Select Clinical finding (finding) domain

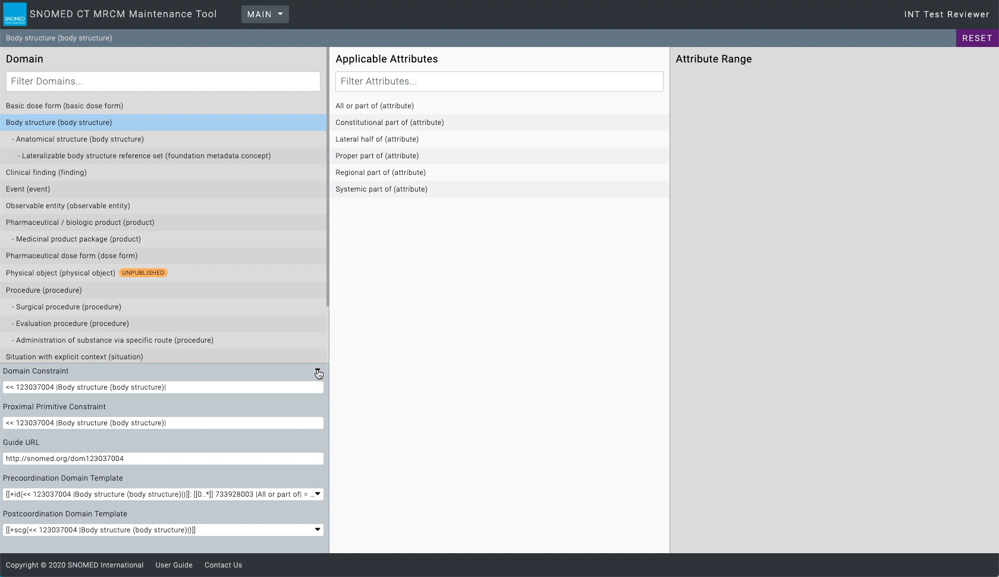tap(163, 173)
